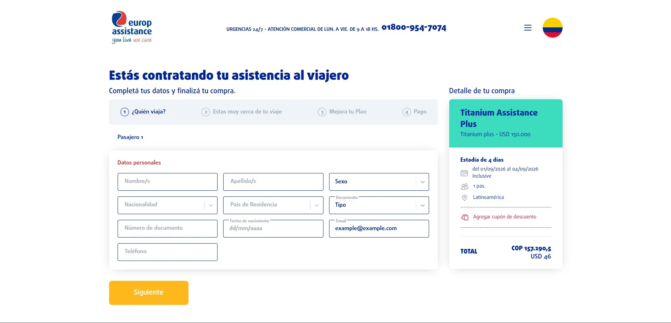Focus the Teléfono input field
Viewport: 671px width, 323px height.
167,252
